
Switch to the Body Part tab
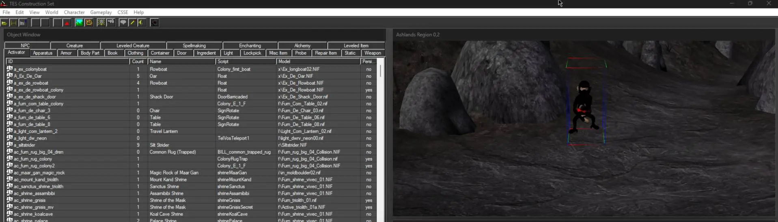(x=90, y=53)
